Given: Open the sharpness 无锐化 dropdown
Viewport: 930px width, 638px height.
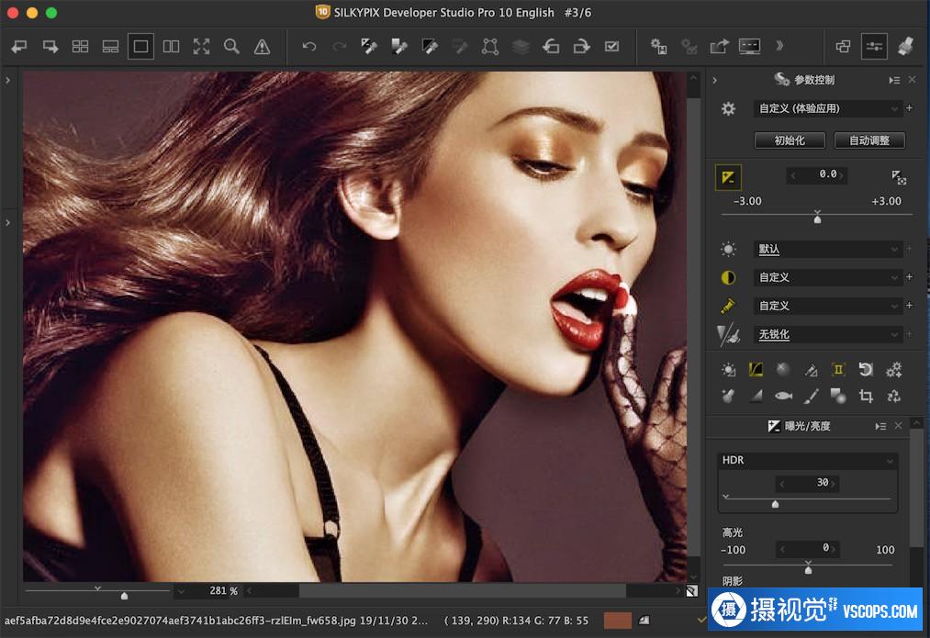Looking at the screenshot, I should 827,334.
